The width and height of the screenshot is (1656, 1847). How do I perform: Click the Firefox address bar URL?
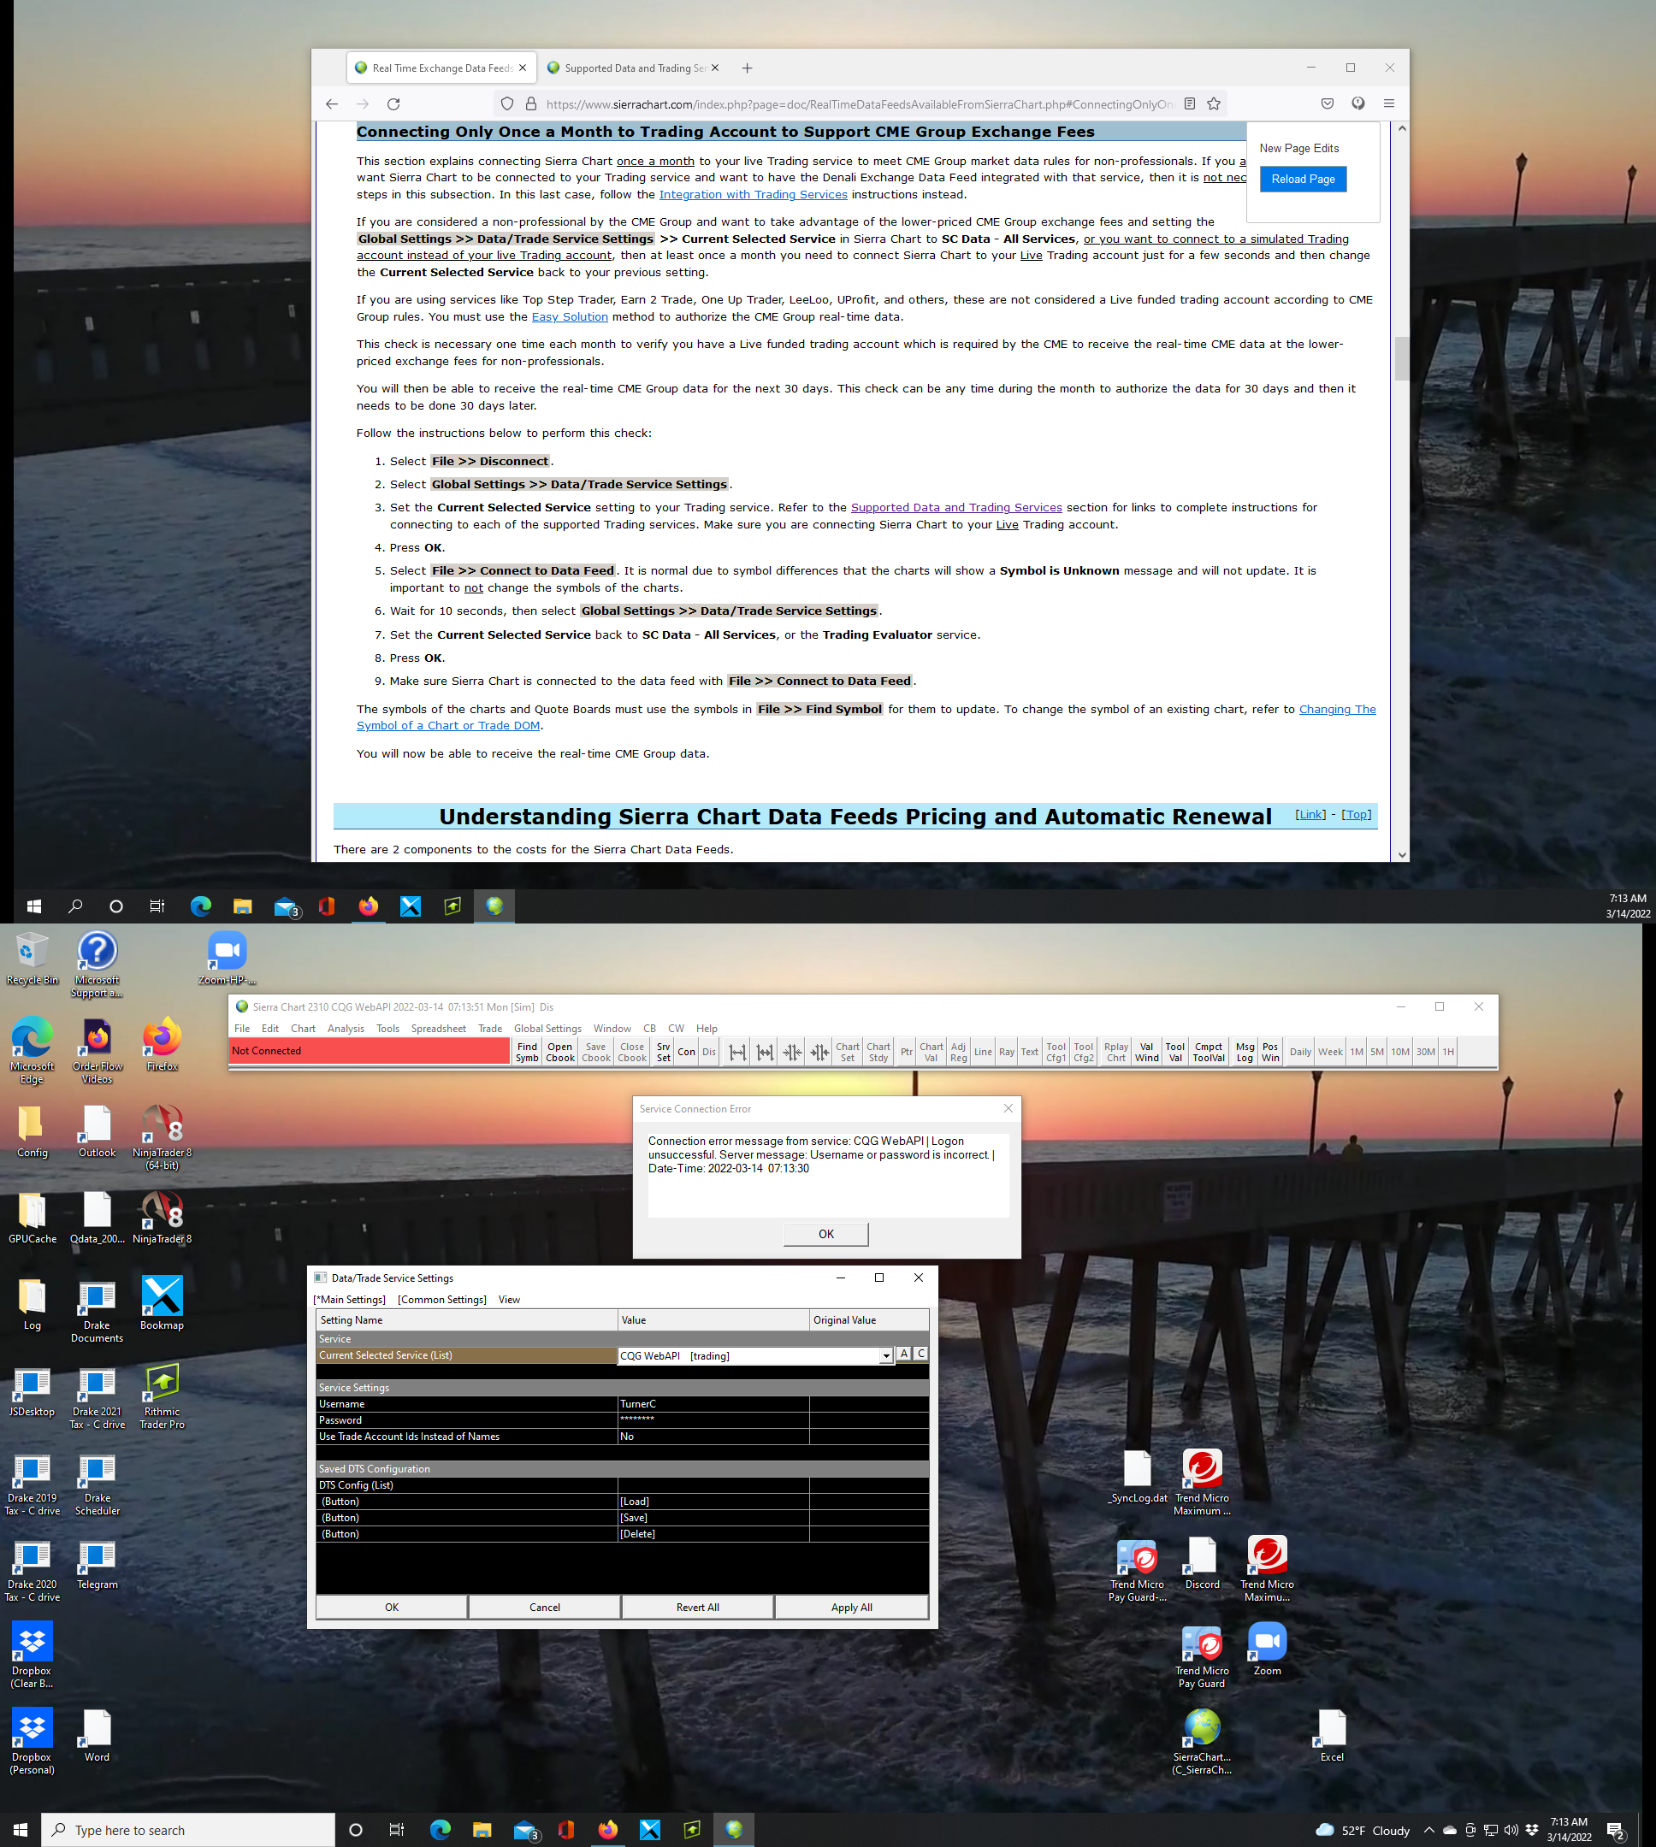coord(859,104)
